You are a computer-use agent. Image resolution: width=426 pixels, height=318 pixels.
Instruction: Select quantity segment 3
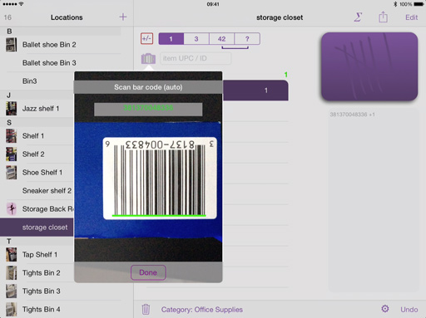196,39
